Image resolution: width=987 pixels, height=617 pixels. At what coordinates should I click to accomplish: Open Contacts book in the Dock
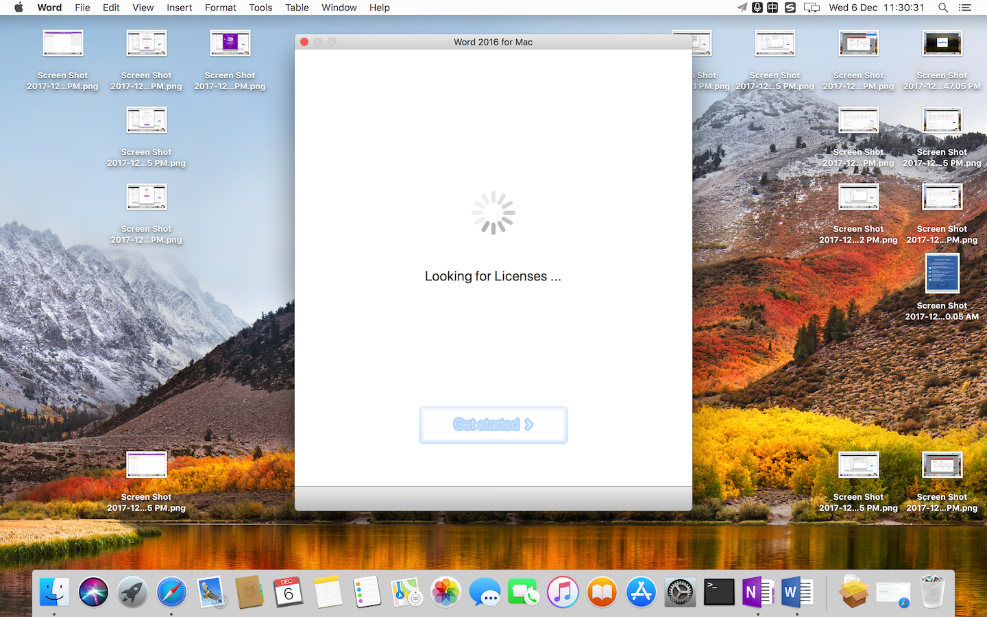tap(249, 592)
